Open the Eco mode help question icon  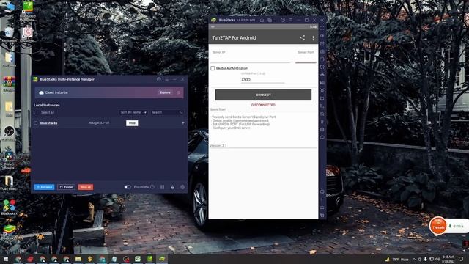tap(152, 187)
